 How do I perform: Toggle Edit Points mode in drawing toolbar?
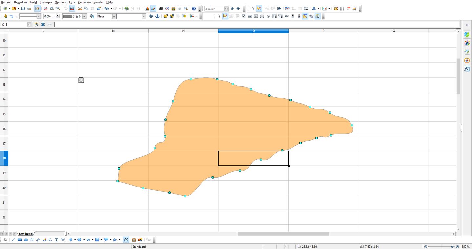pos(126,240)
